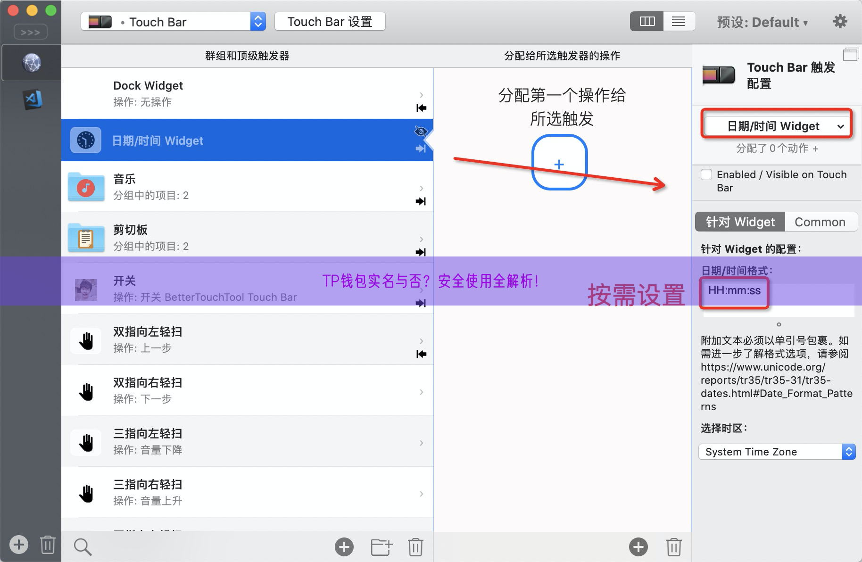Delete the selected trigger with the trash icon

pyautogui.click(x=415, y=547)
